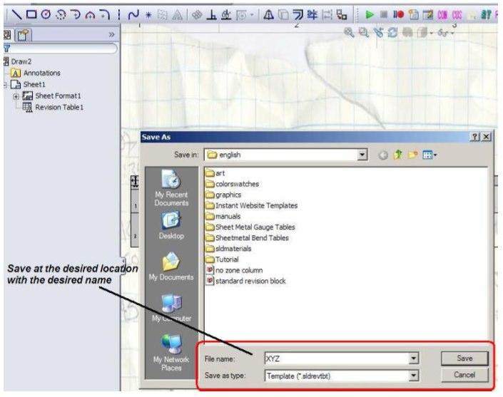This screenshot has height=397, width=503.
Task: Click the Record/Pause Macro button
Action: [398, 14]
